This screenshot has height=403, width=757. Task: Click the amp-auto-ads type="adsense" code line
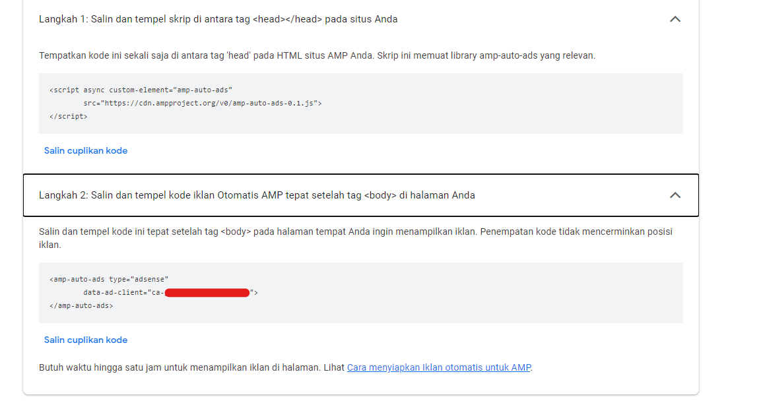tap(109, 279)
